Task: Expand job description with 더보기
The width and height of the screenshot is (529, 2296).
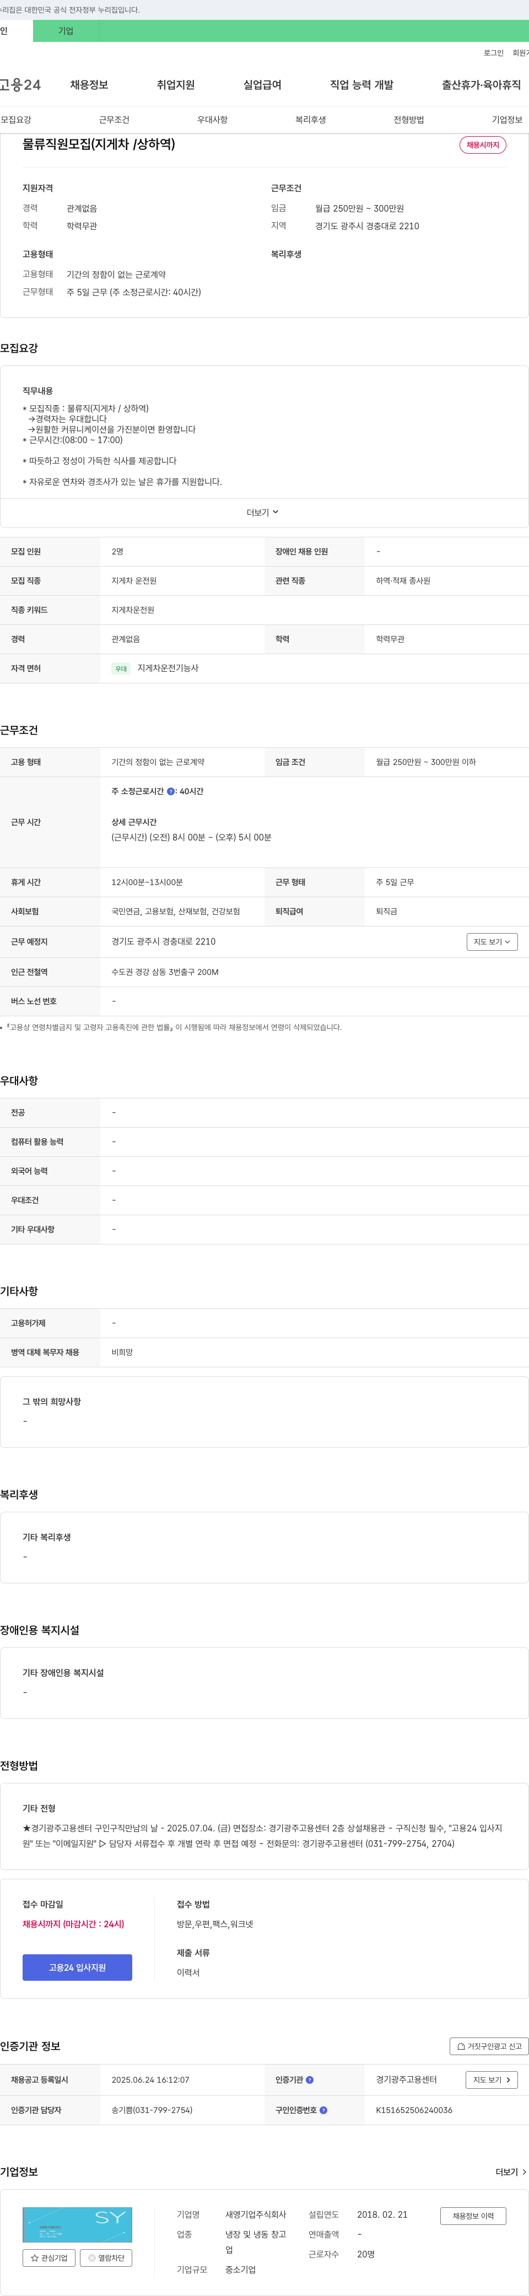Action: coord(263,513)
